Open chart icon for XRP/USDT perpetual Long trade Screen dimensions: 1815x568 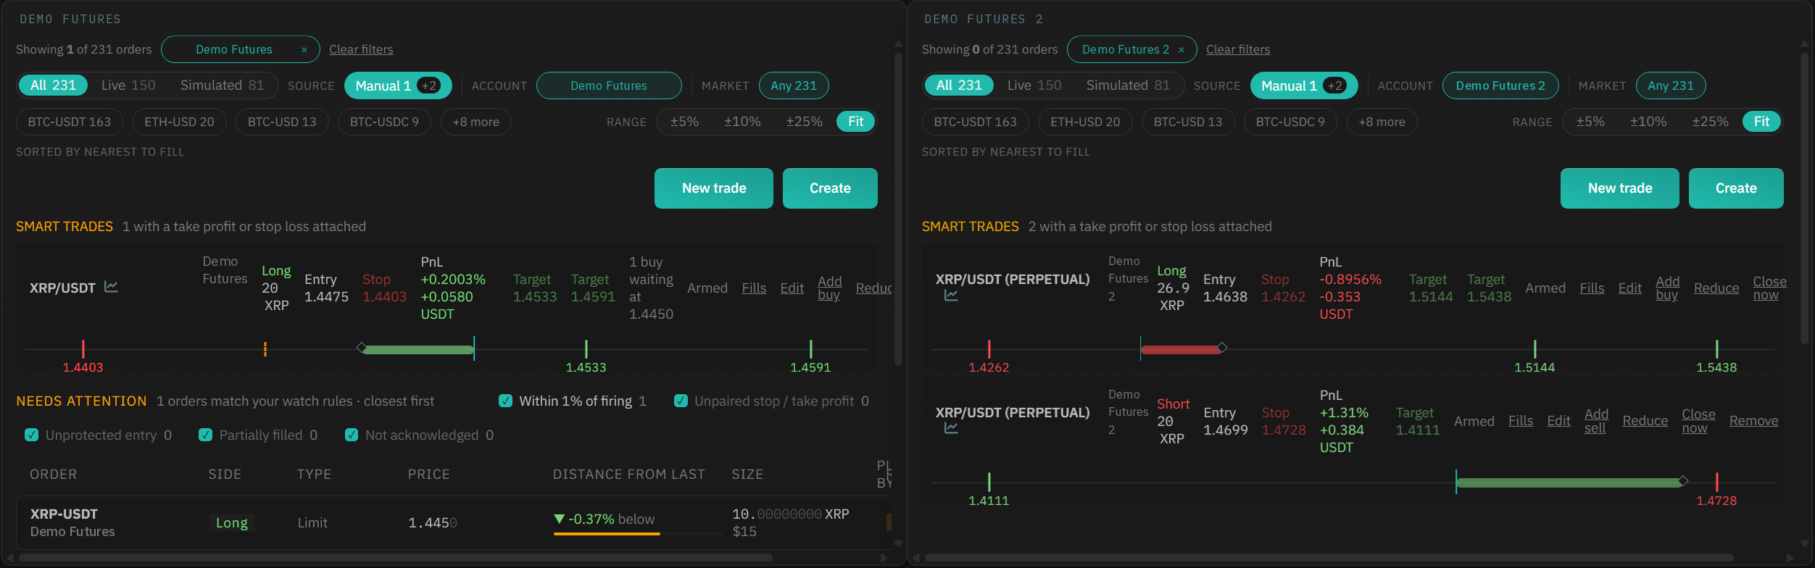(x=951, y=295)
